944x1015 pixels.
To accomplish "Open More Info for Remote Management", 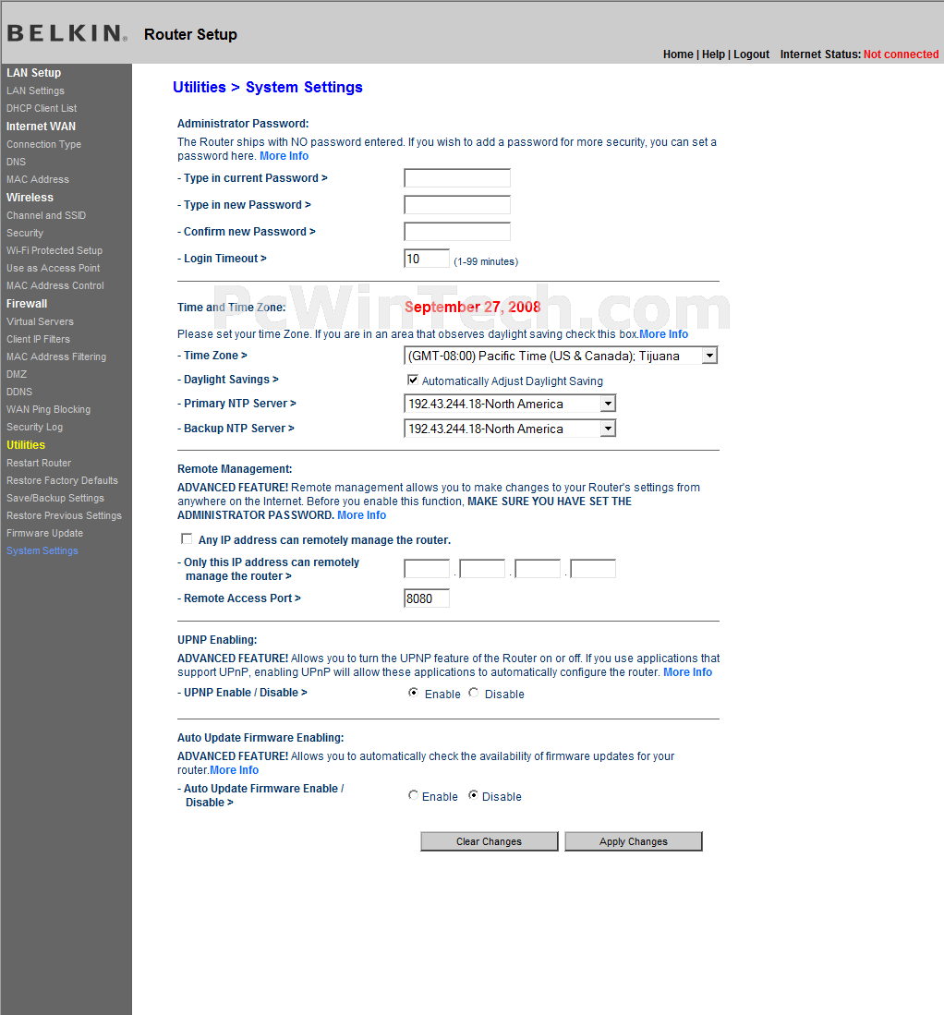I will pos(361,515).
